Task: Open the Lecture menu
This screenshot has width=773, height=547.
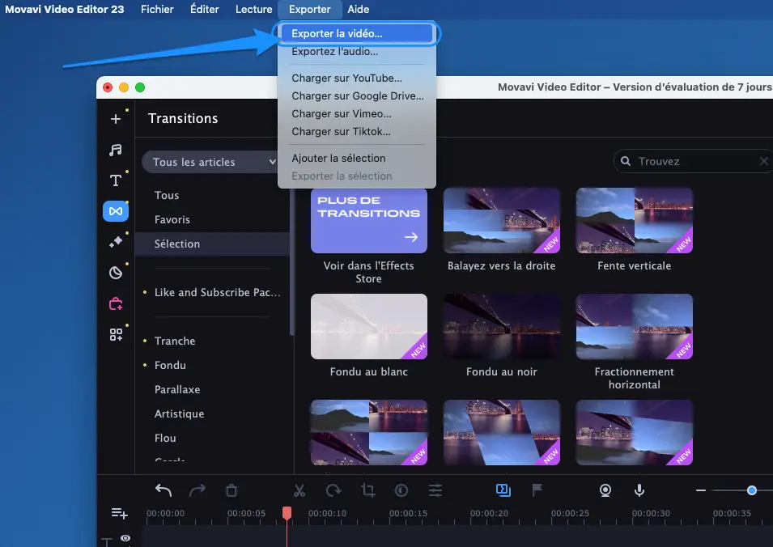Action: (253, 10)
